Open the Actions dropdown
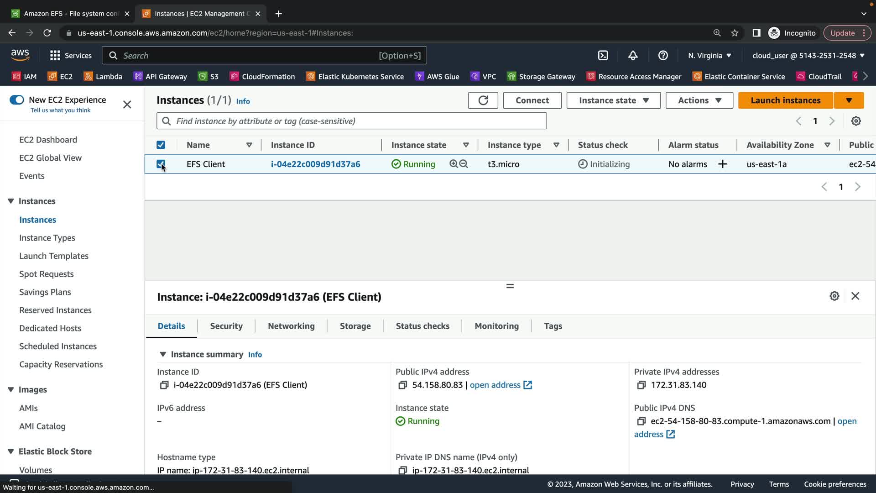876x493 pixels. 699,100
